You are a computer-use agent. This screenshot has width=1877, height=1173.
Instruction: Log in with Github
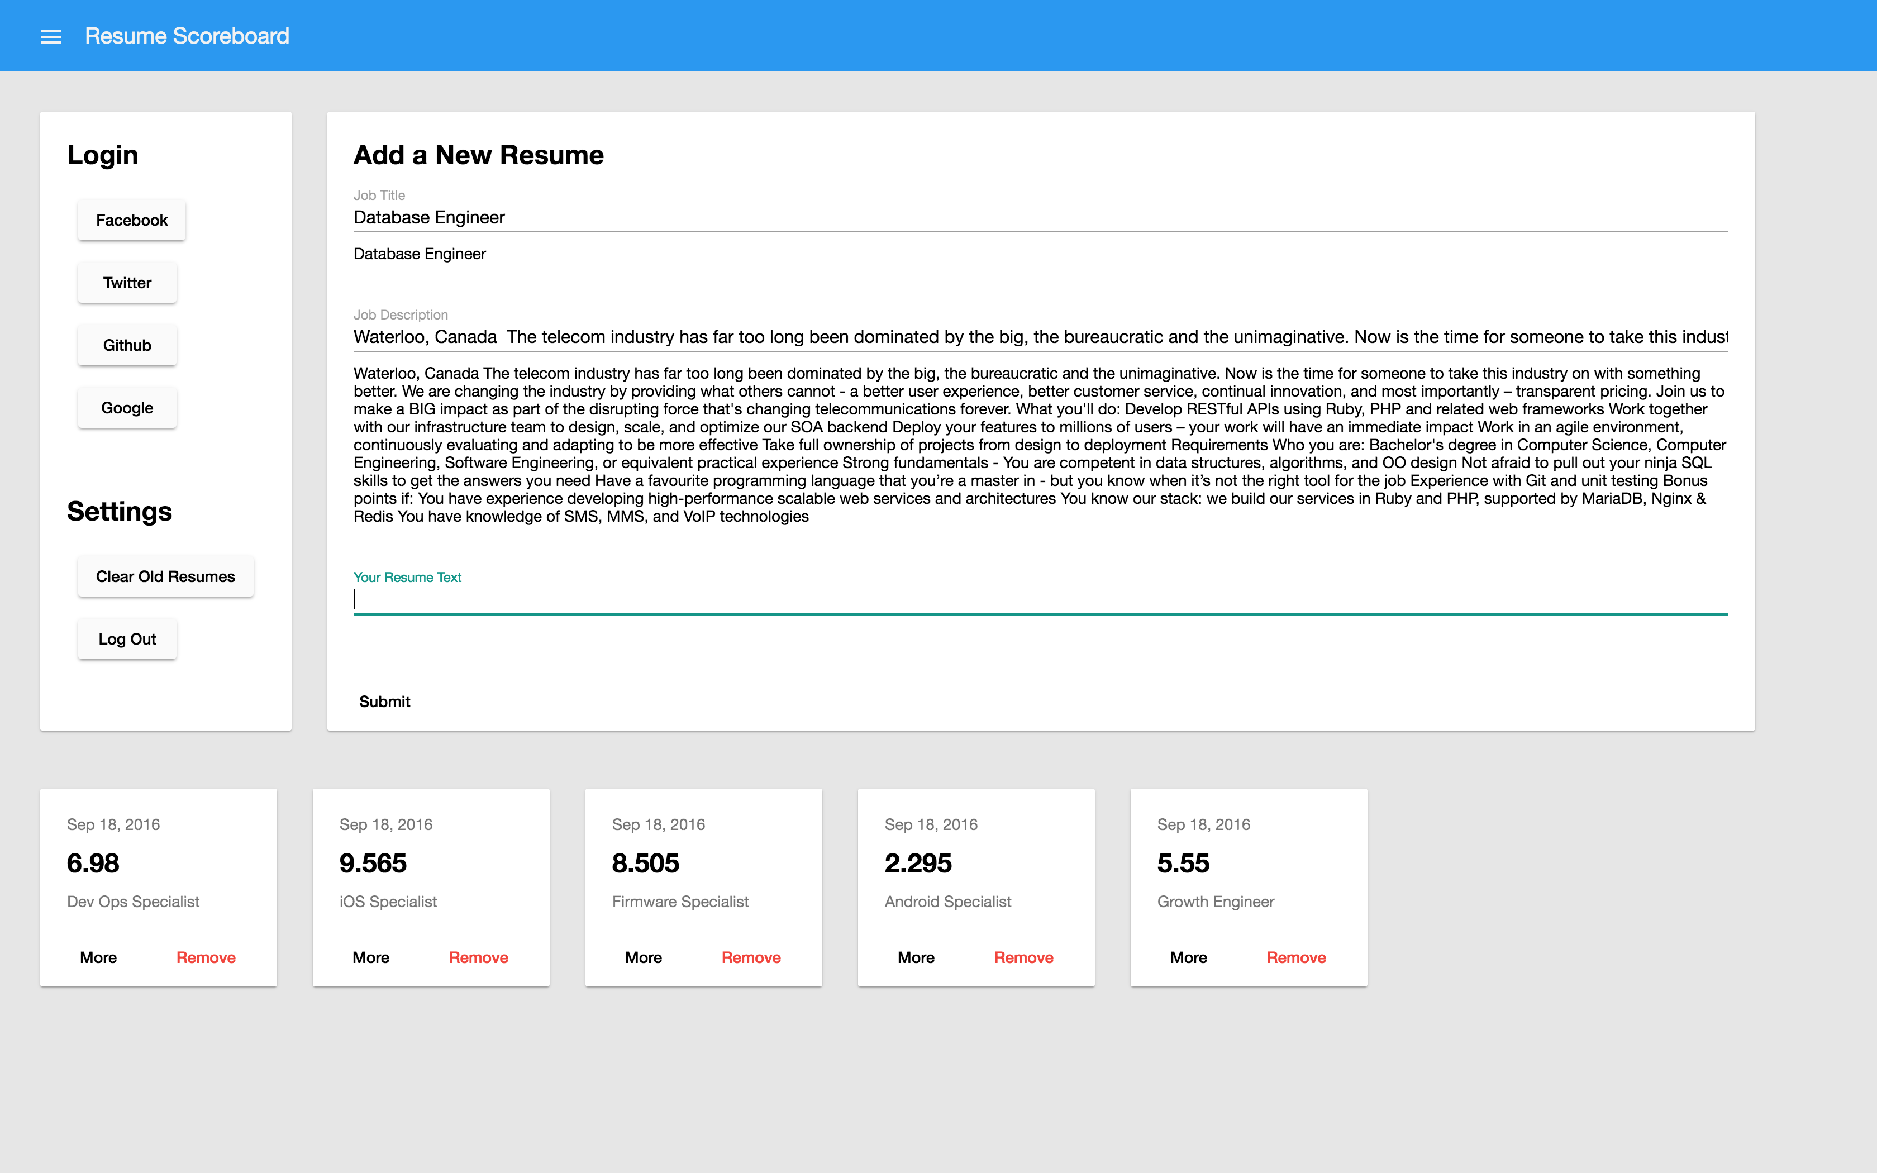coord(127,345)
